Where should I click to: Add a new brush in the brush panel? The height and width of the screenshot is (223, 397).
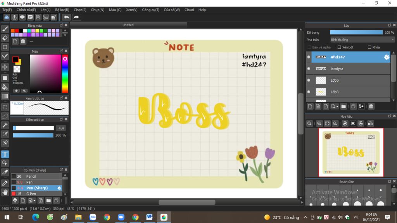pyautogui.click(x=23, y=201)
